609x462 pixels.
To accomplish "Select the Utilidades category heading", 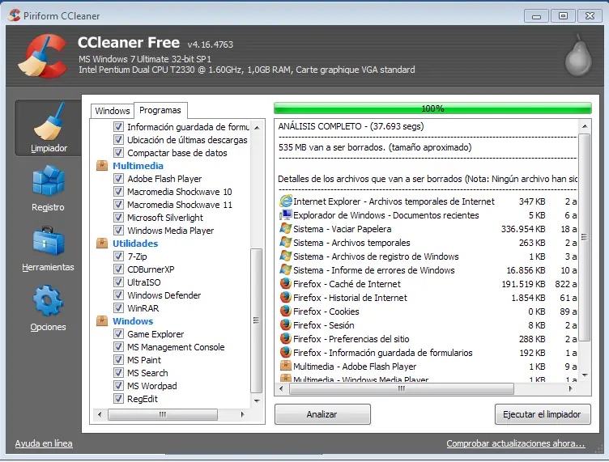I will [135, 244].
